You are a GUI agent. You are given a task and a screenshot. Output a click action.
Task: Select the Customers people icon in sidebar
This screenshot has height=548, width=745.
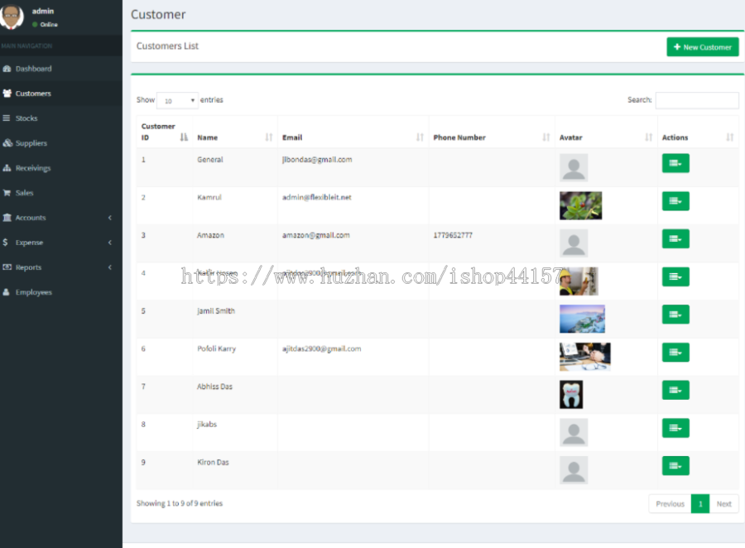tap(7, 94)
